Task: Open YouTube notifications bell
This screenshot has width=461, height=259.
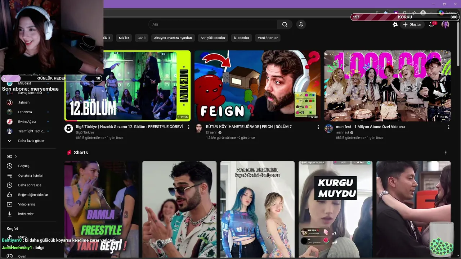Action: [x=431, y=24]
